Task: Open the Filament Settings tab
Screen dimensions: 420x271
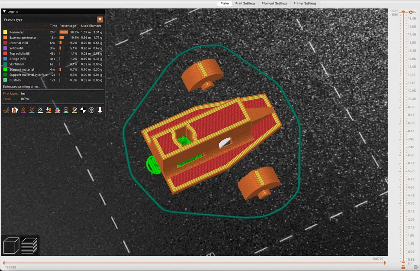Action: point(274,3)
